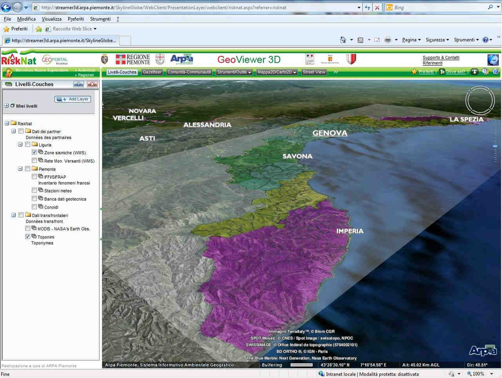Click the buffering progress bar
This screenshot has width=502, height=378.
[x=301, y=365]
